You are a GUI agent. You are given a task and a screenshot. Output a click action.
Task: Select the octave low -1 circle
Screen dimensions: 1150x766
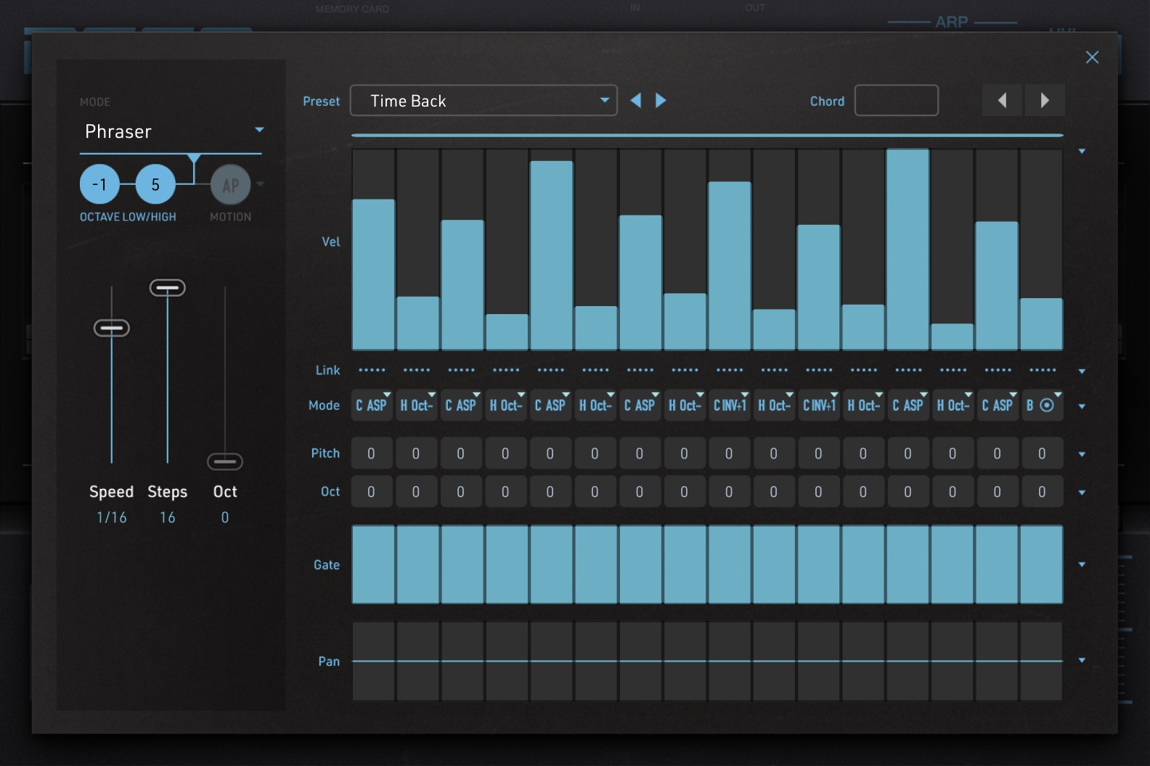99,185
